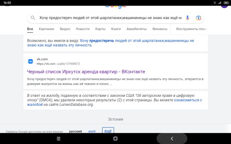
Task: Select the Все results tab
Action: click(x=30, y=29)
